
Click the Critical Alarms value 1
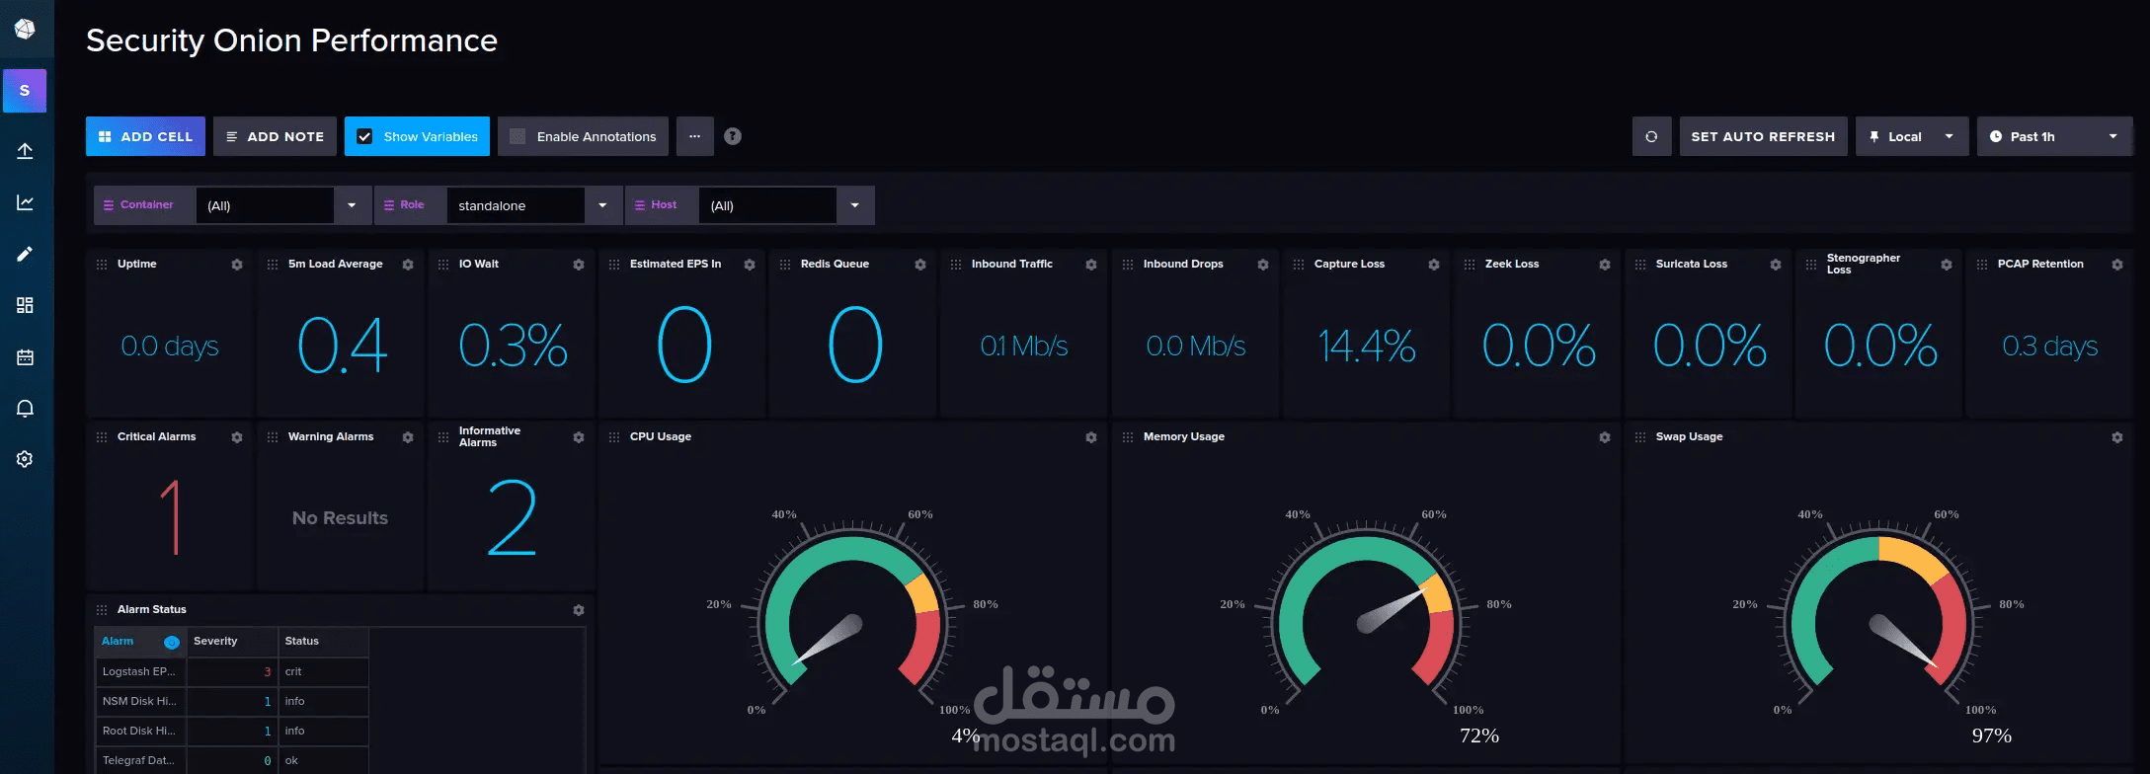pos(171,518)
